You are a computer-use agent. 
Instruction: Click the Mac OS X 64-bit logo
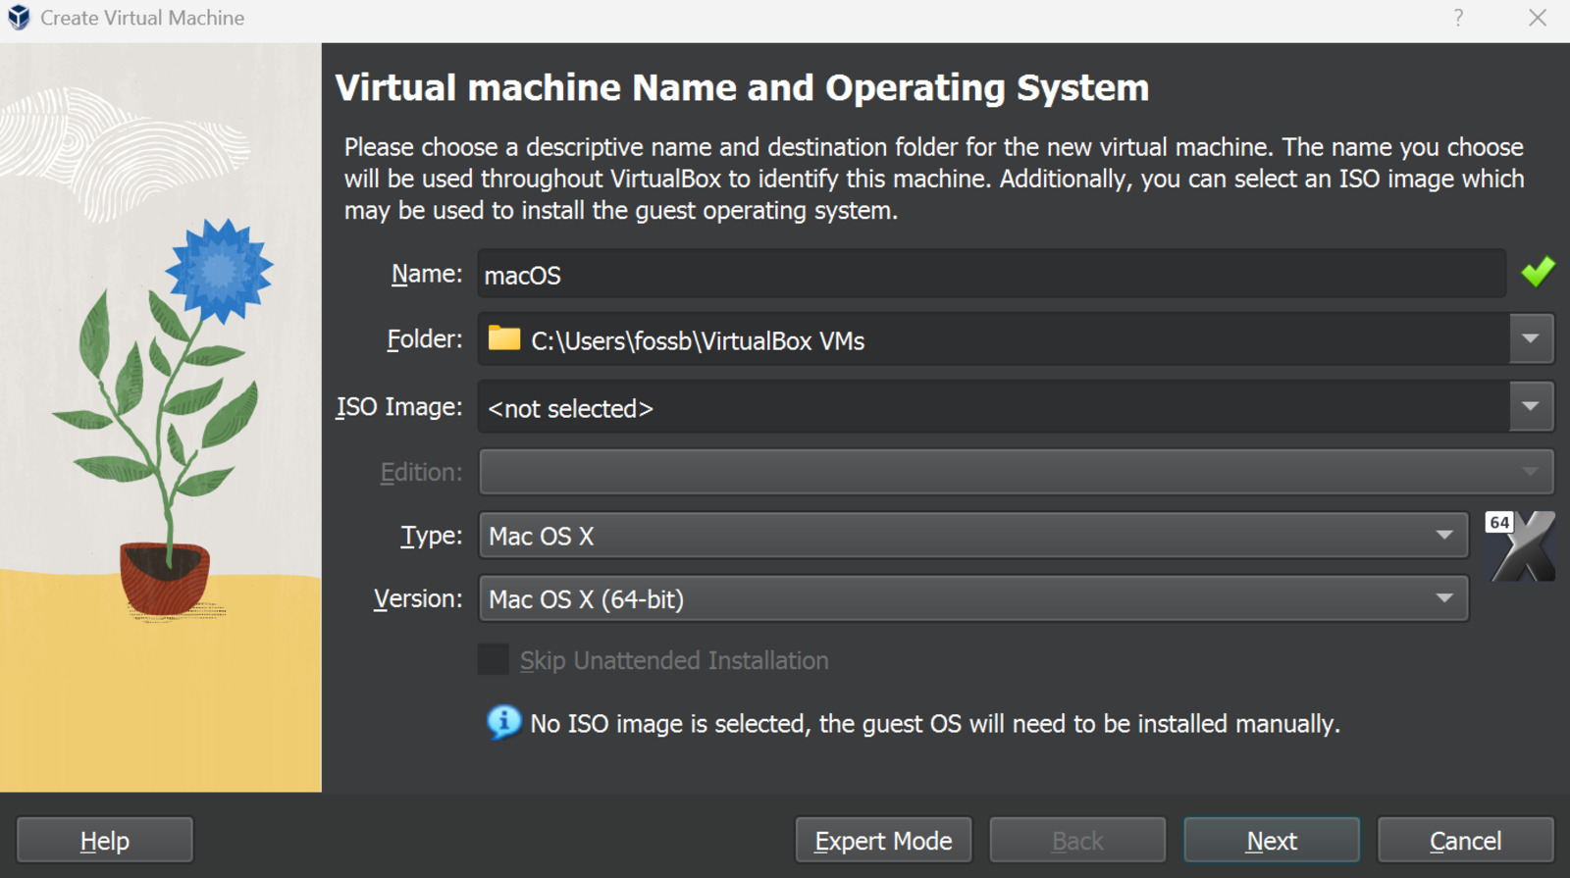point(1520,546)
